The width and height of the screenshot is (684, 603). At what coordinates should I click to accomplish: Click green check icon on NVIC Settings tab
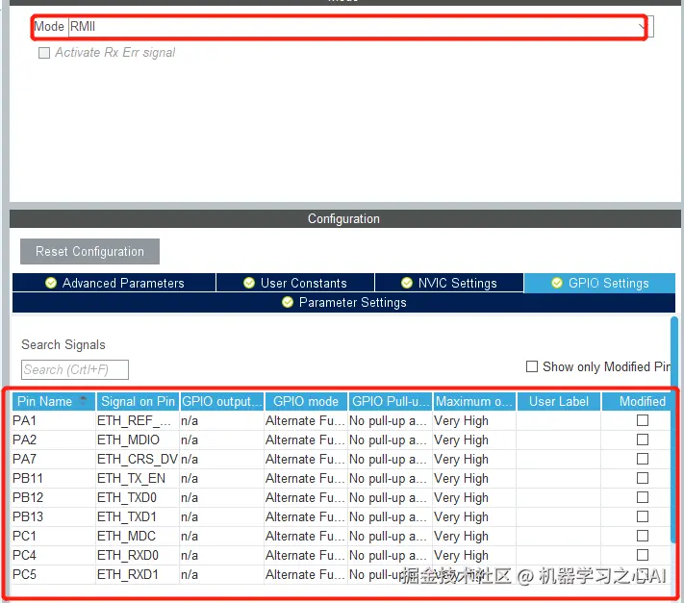coord(407,283)
